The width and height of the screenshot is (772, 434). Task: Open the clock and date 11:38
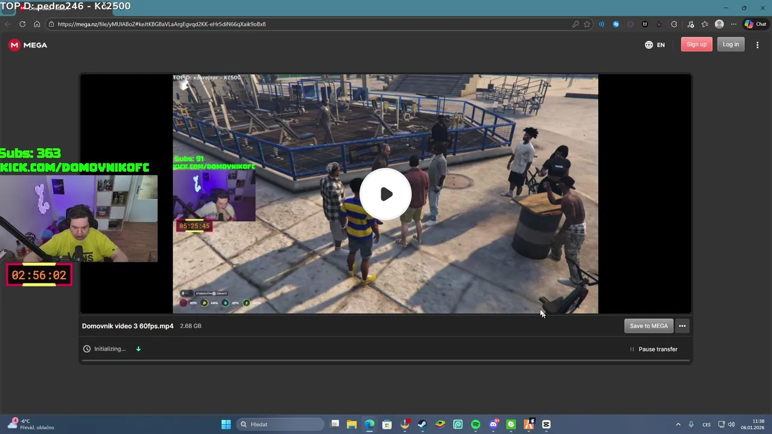752,424
